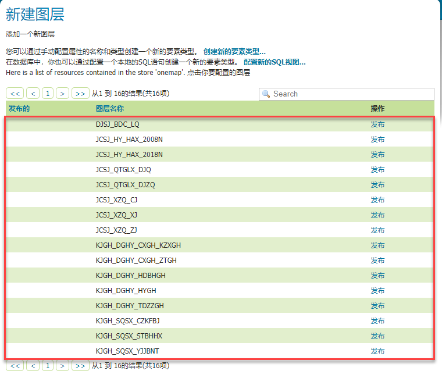The image size is (442, 378).
Task: Publish the KJGH_DGHY_CXGH_KZXGH layer
Action: pos(377,245)
